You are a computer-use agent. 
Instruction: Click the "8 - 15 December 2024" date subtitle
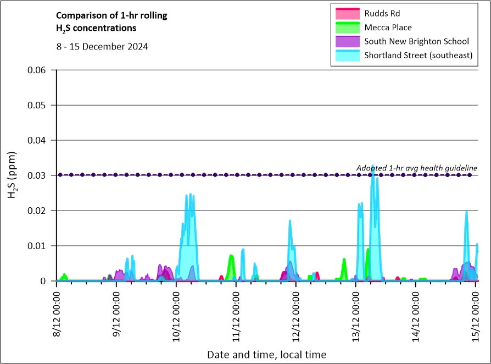click(102, 47)
